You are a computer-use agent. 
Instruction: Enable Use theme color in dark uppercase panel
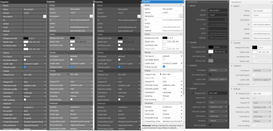(210, 56)
